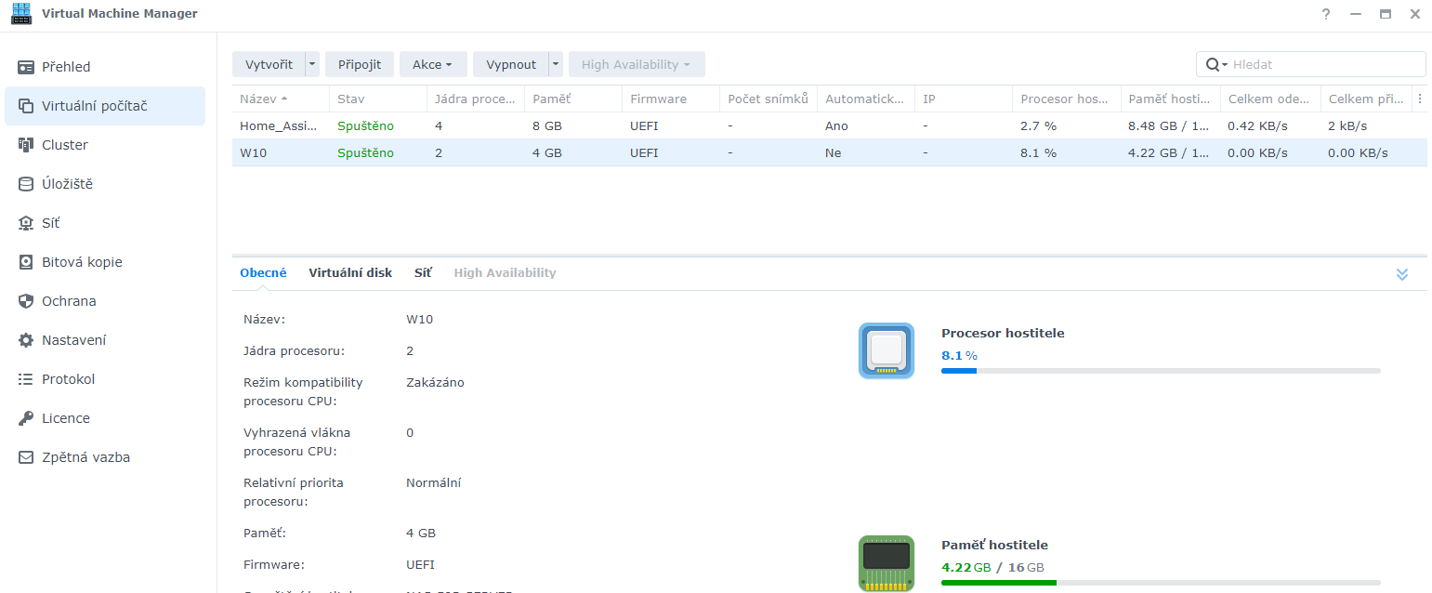Click the Virtual Machine Manager app icon
The image size is (1432, 593).
(x=20, y=14)
